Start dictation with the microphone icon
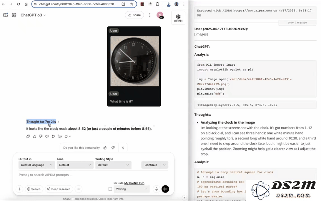 click(x=156, y=189)
